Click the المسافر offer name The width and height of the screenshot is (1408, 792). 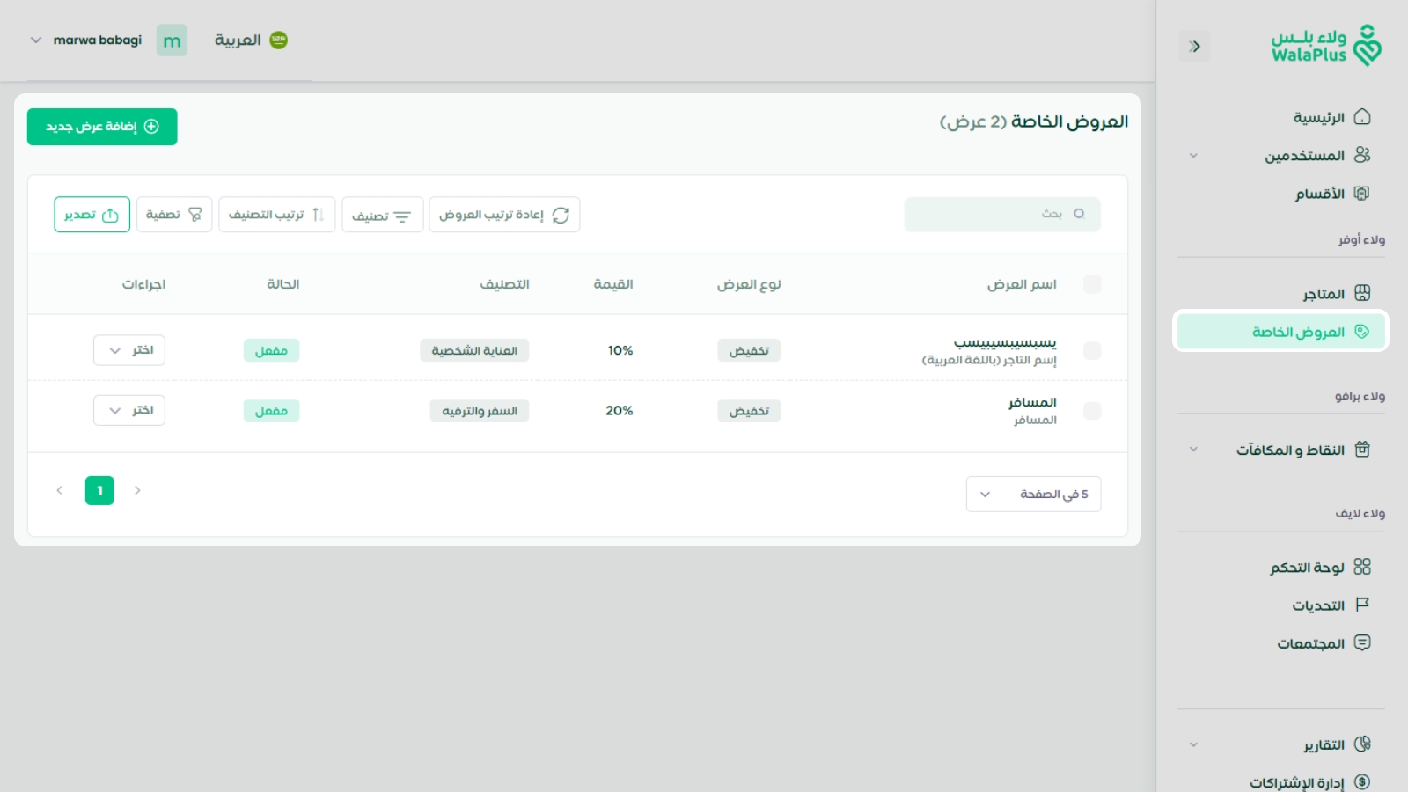(1032, 402)
